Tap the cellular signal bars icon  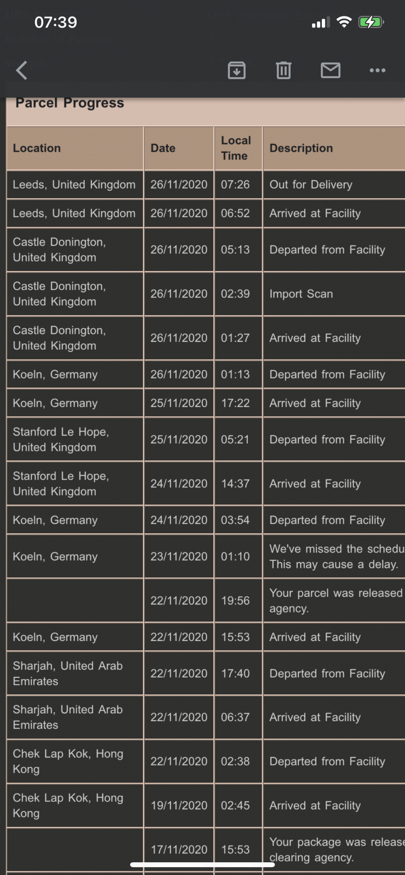(320, 23)
